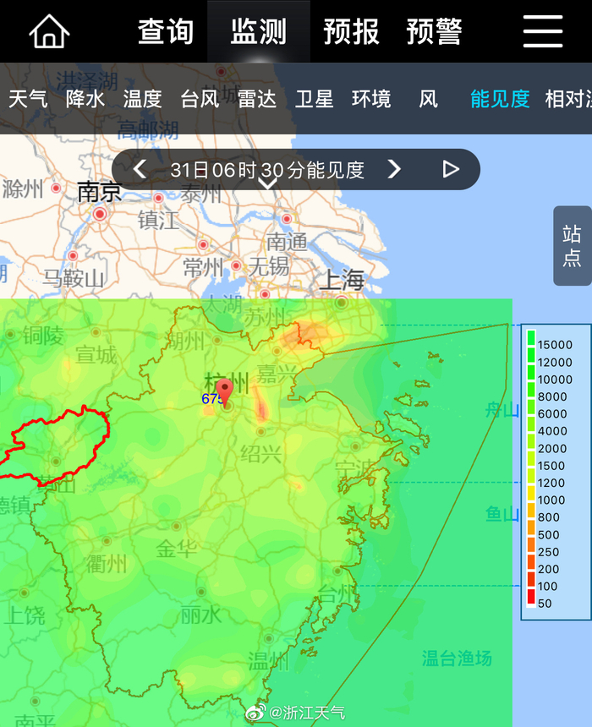Select the 天气 category
Viewport: 592px width, 727px height.
pyautogui.click(x=28, y=99)
